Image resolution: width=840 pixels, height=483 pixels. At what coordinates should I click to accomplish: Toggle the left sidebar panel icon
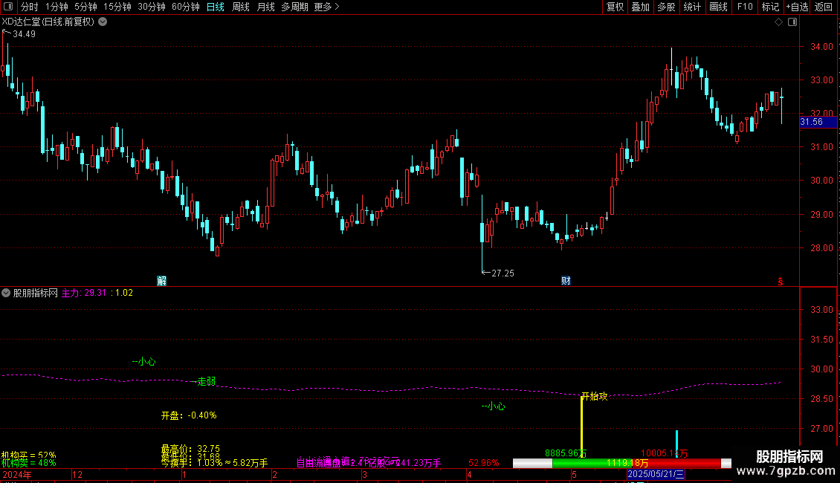click(x=8, y=7)
